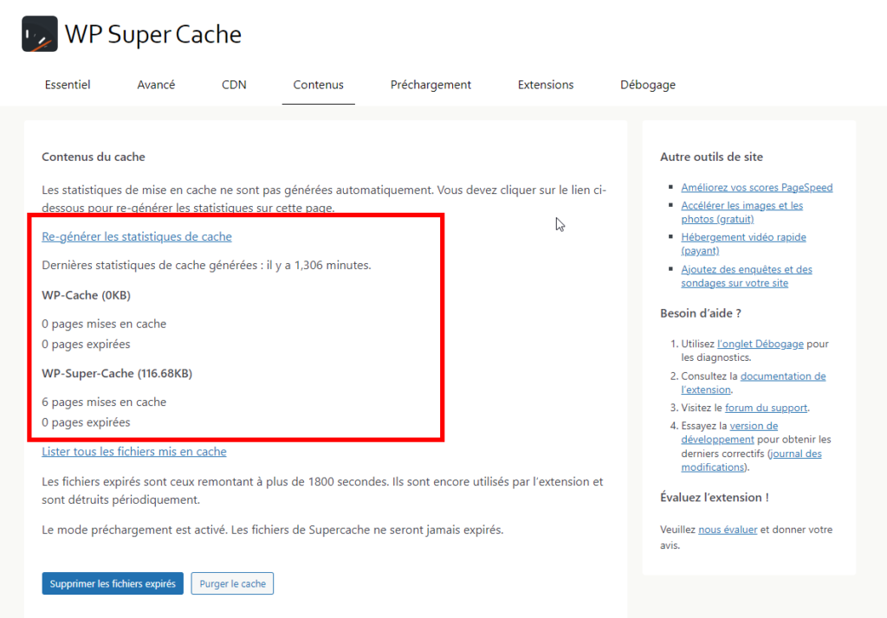
Task: Click Hébergement vidéo rapide (payant) link
Action: pyautogui.click(x=743, y=244)
